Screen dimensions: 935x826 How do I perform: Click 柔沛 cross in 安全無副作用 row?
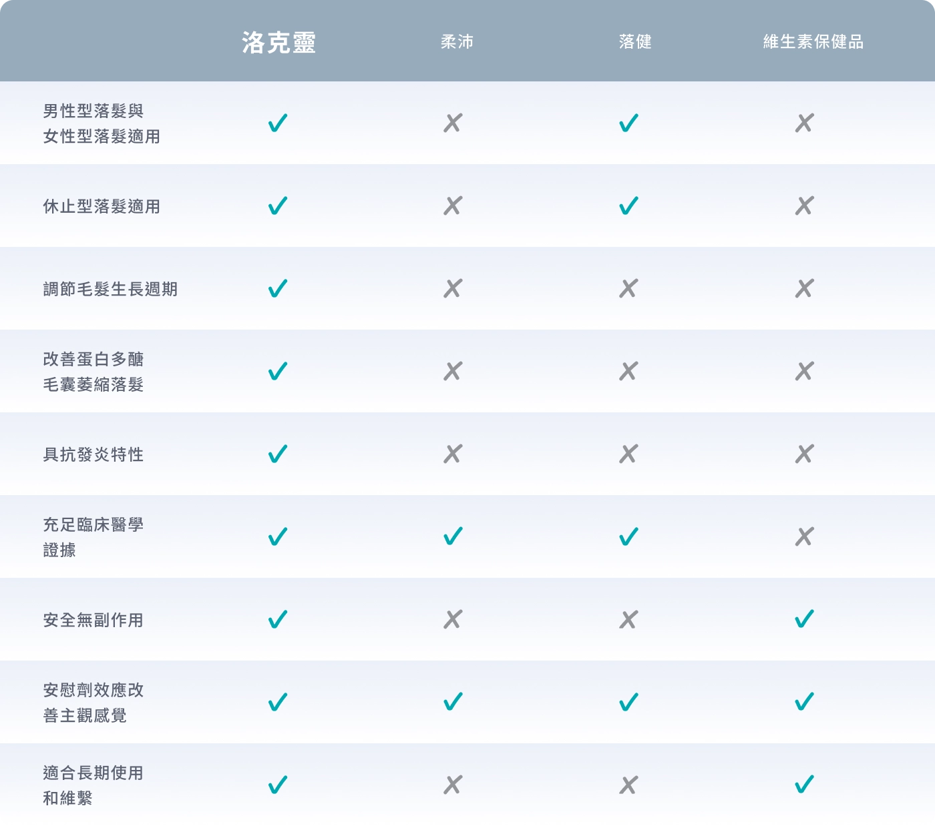(x=453, y=619)
